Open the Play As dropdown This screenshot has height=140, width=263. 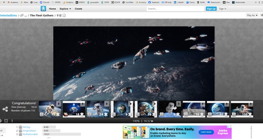pos(252,15)
